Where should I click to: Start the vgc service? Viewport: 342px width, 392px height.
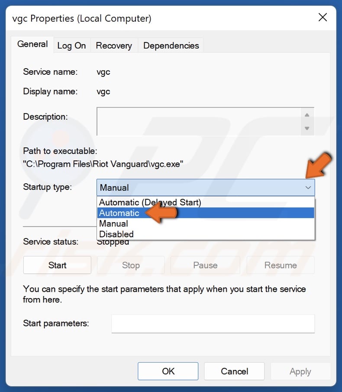57,265
